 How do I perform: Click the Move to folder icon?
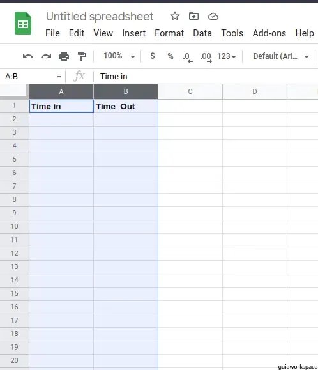[193, 16]
